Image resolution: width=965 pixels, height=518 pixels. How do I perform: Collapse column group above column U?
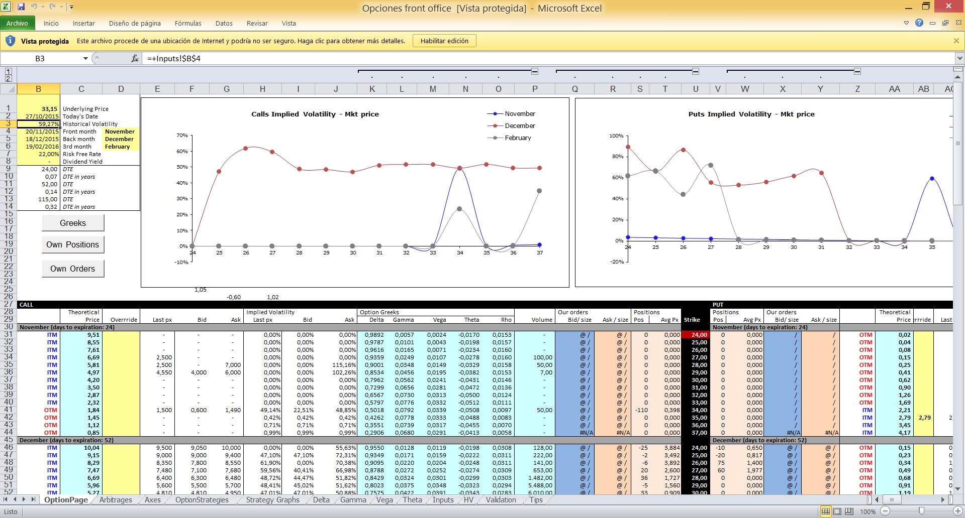[x=696, y=72]
